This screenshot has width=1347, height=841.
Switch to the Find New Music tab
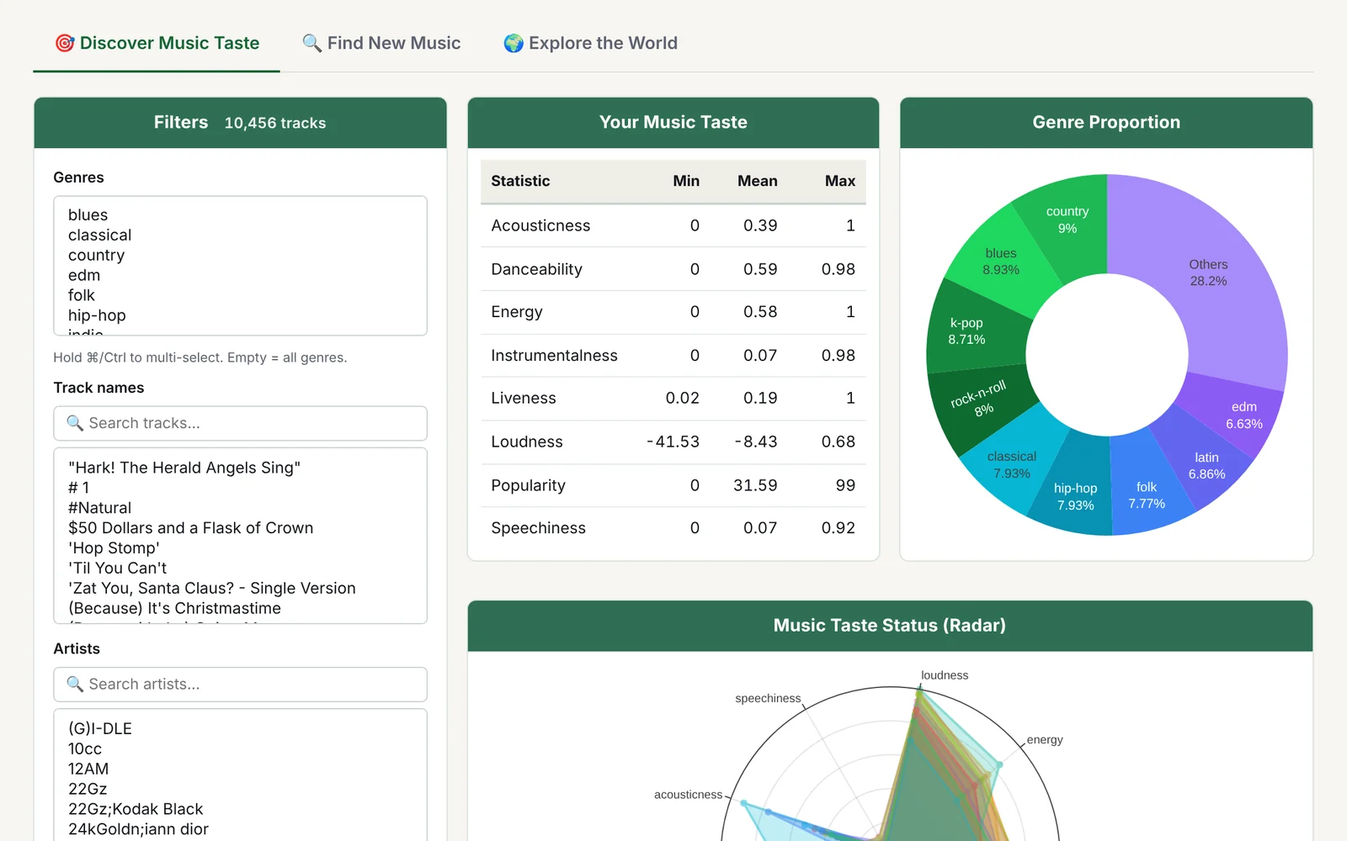(x=381, y=43)
